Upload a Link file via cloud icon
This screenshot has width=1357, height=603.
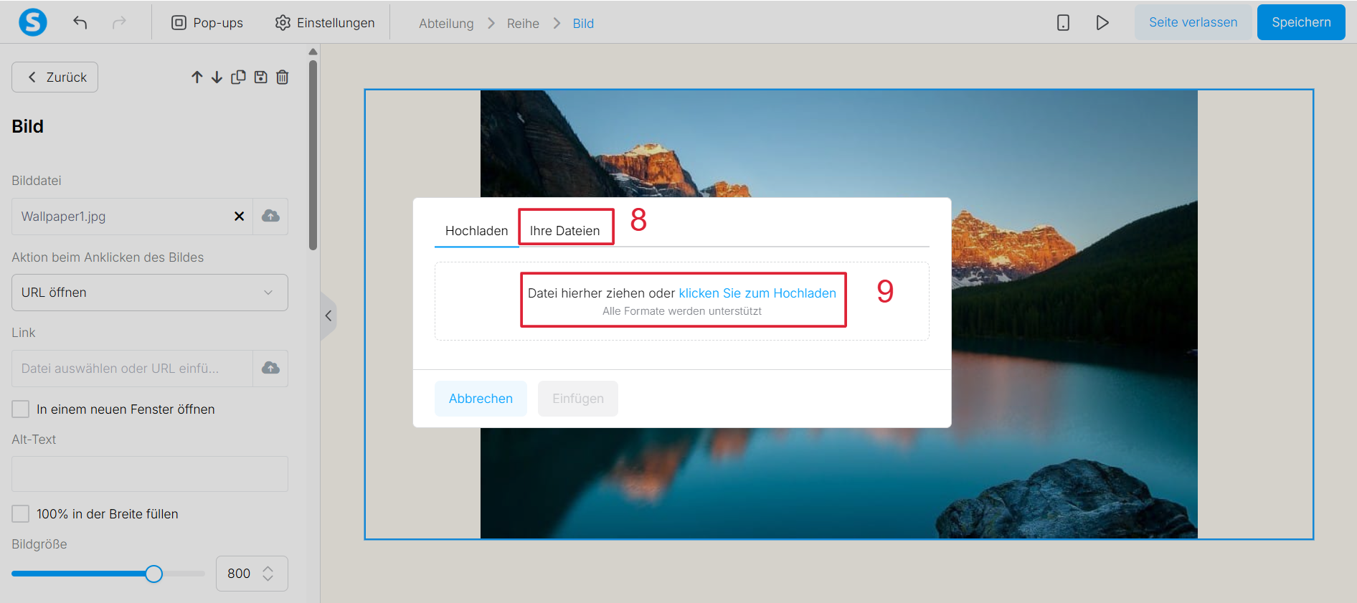tap(270, 369)
